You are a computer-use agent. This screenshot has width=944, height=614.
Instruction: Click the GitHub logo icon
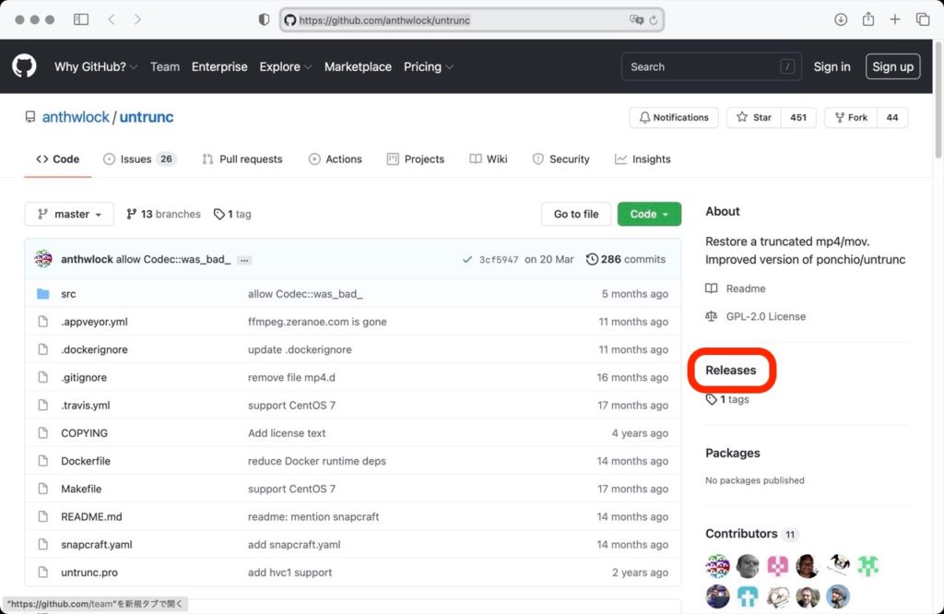23,66
